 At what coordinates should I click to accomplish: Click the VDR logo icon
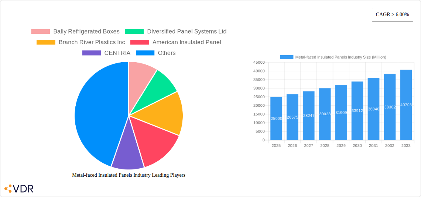[x=8, y=189]
